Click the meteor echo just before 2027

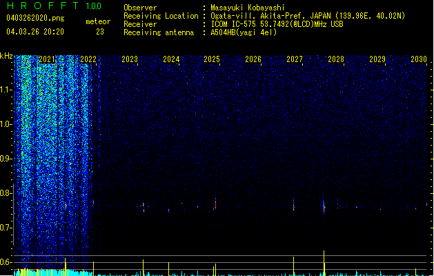pyautogui.click(x=294, y=206)
